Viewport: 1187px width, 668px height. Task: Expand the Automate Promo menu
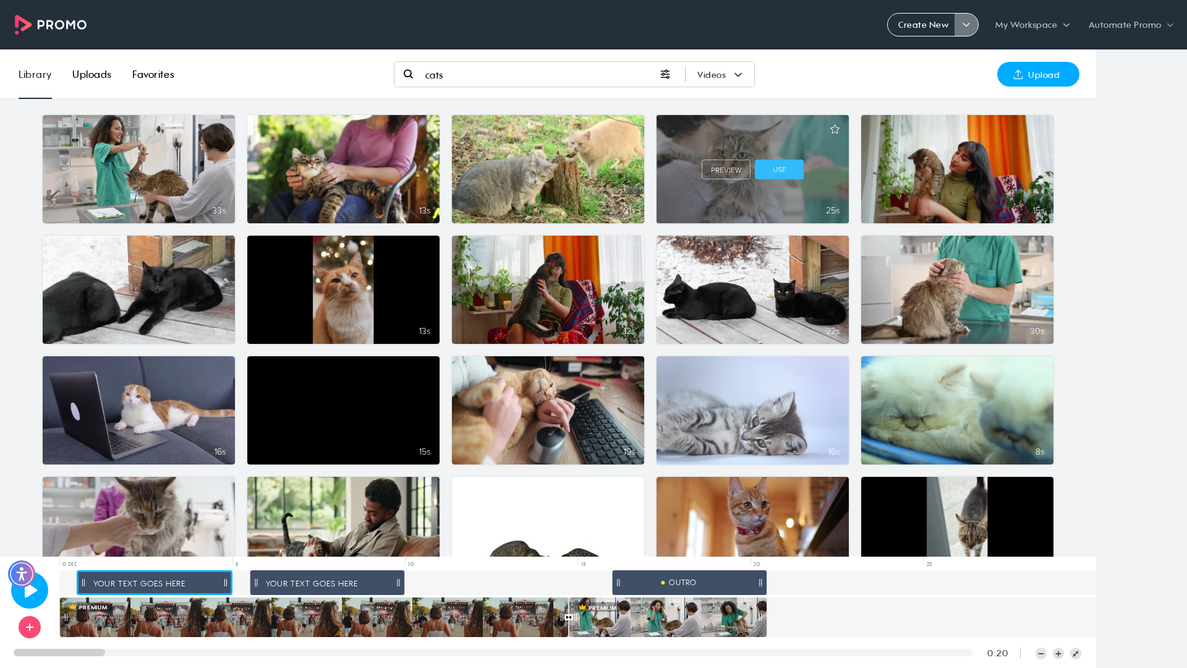(x=1131, y=25)
